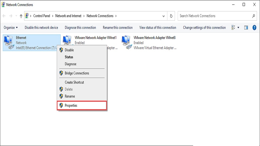
Task: Select Bridge Connections menu entry
Action: pos(82,73)
